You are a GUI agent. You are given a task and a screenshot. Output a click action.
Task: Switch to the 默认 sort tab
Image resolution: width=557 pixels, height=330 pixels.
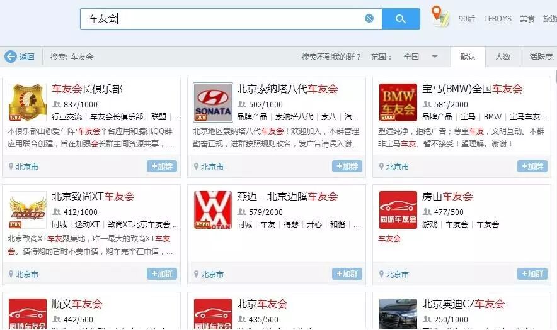tap(468, 57)
